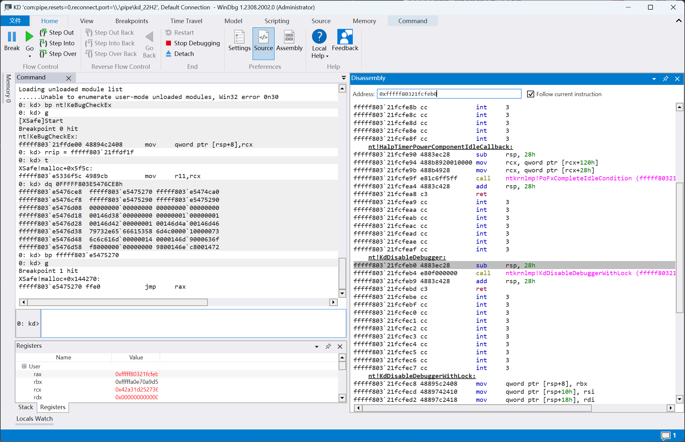Image resolution: width=685 pixels, height=442 pixels.
Task: Close the Command tab
Action: click(x=68, y=78)
